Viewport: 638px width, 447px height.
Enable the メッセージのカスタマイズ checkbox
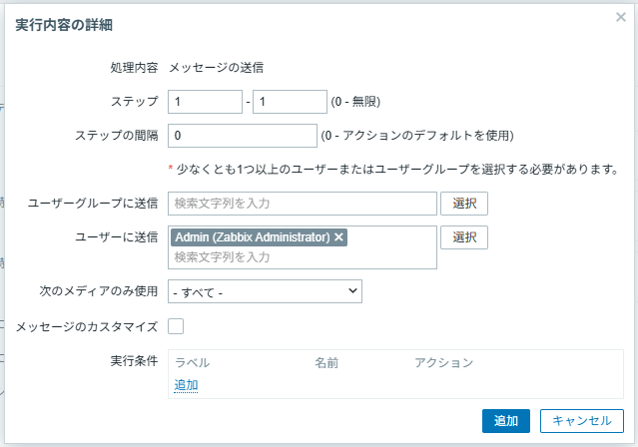point(177,325)
